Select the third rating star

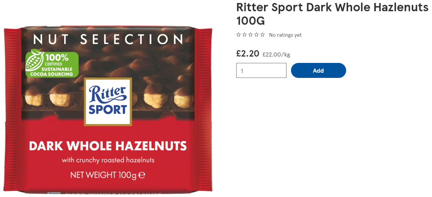tap(250, 35)
